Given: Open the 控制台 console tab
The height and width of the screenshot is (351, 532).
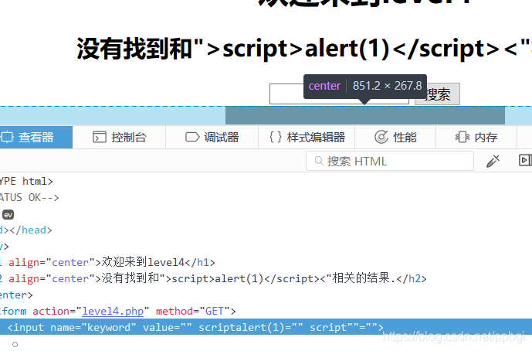Looking at the screenshot, I should pos(119,138).
